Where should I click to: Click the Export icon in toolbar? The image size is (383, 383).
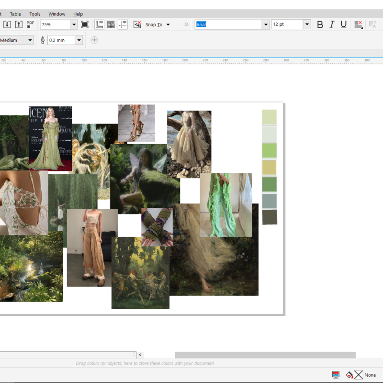(x=19, y=24)
